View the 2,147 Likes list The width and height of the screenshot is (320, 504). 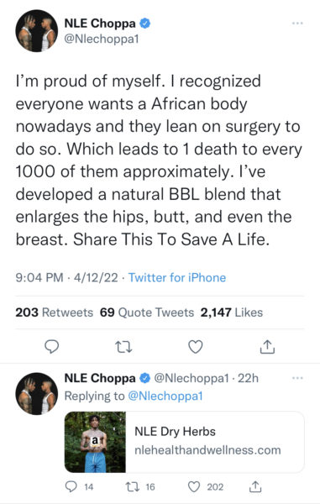click(x=232, y=312)
